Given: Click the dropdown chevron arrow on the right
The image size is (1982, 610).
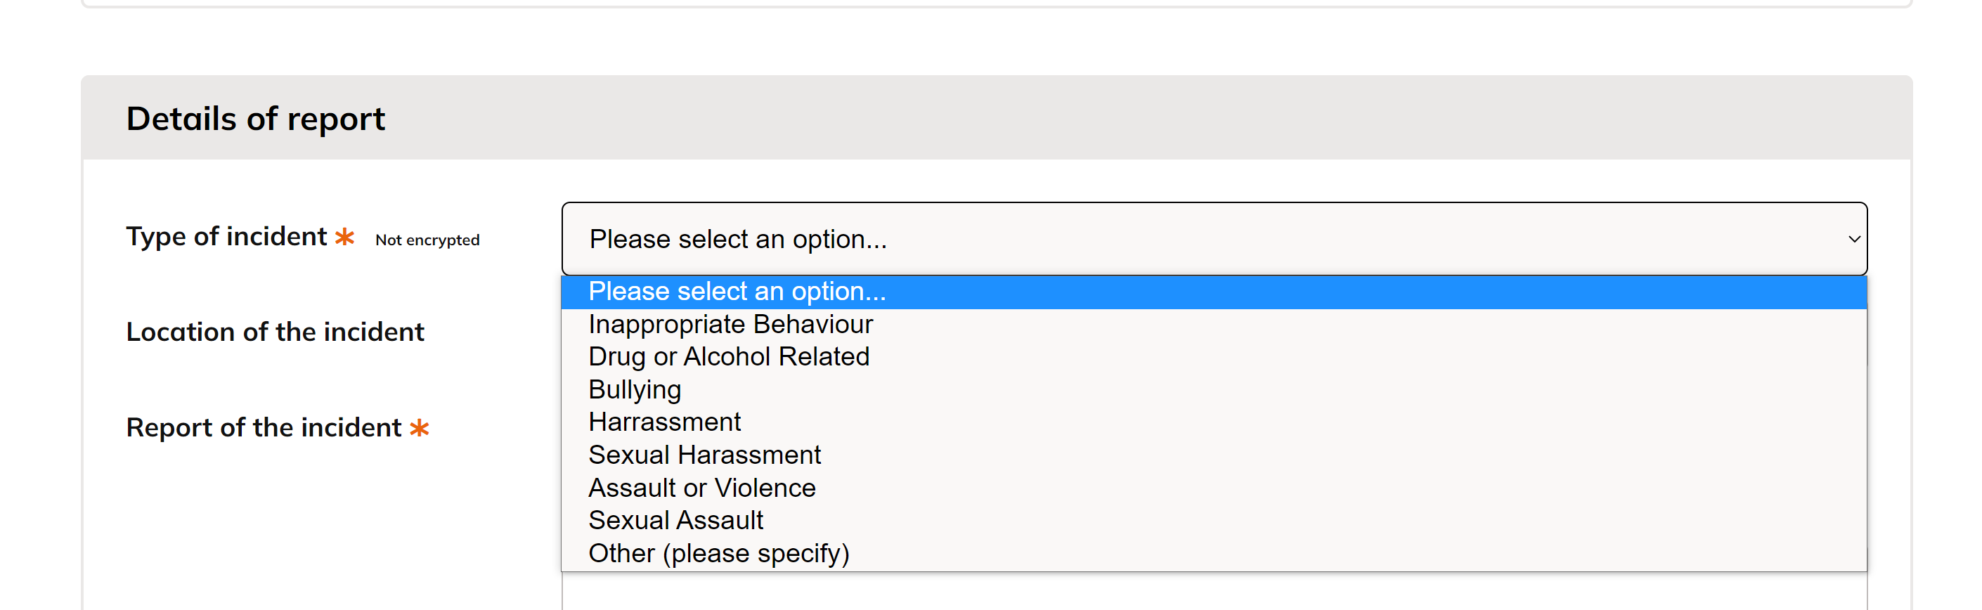Looking at the screenshot, I should pyautogui.click(x=1854, y=239).
